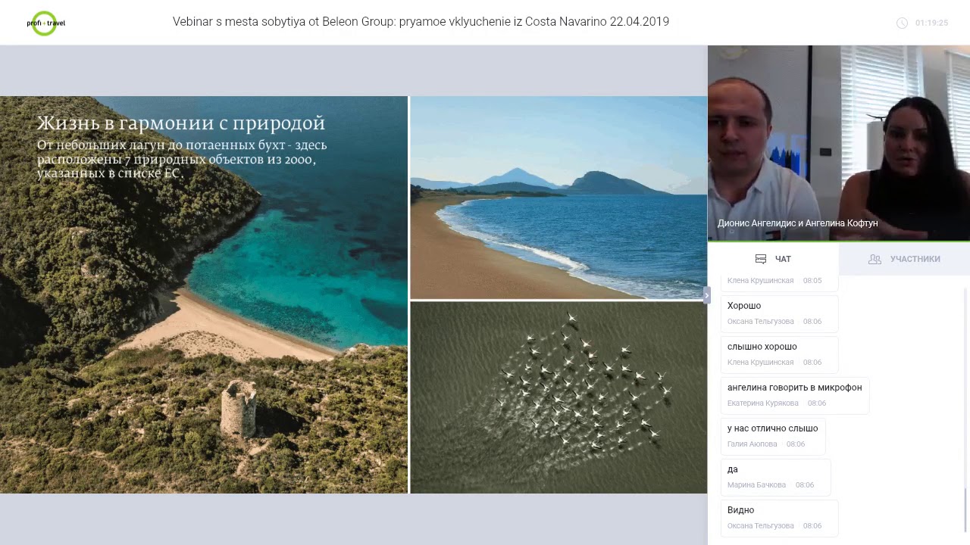This screenshot has width=970, height=545.
Task: Collapse the side panel with the arrow handle
Action: [706, 295]
